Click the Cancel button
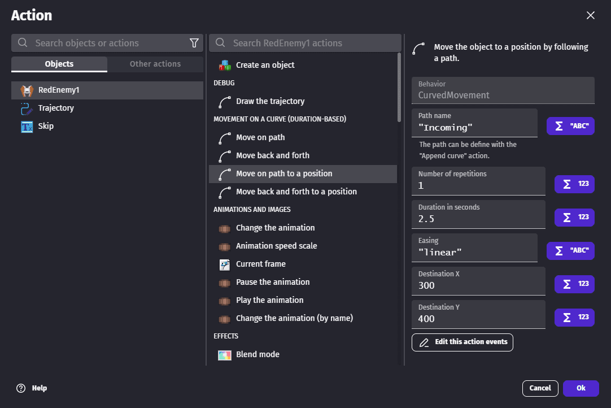Image resolution: width=611 pixels, height=408 pixels. click(540, 388)
